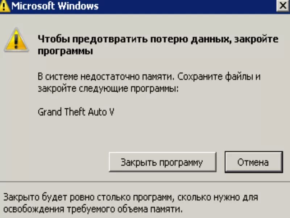
Task: Click the word "Windows" in the title bar
Action: point(78,6)
